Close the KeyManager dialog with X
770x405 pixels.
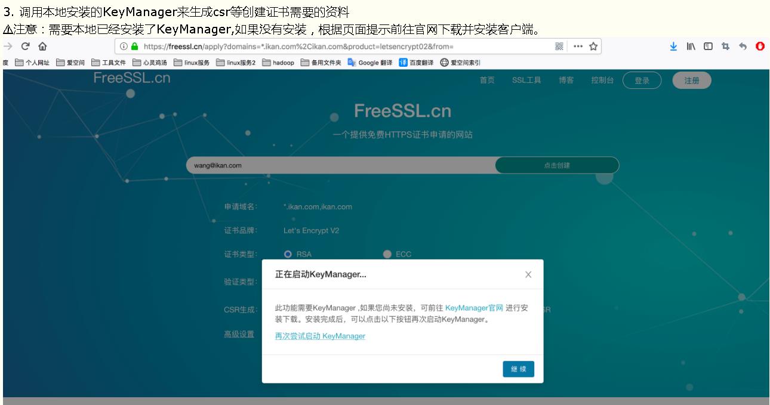click(x=528, y=275)
